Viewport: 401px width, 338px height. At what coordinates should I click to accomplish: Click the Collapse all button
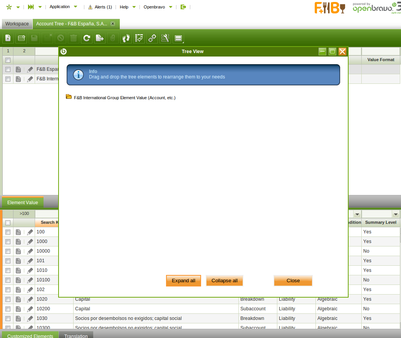click(x=224, y=281)
